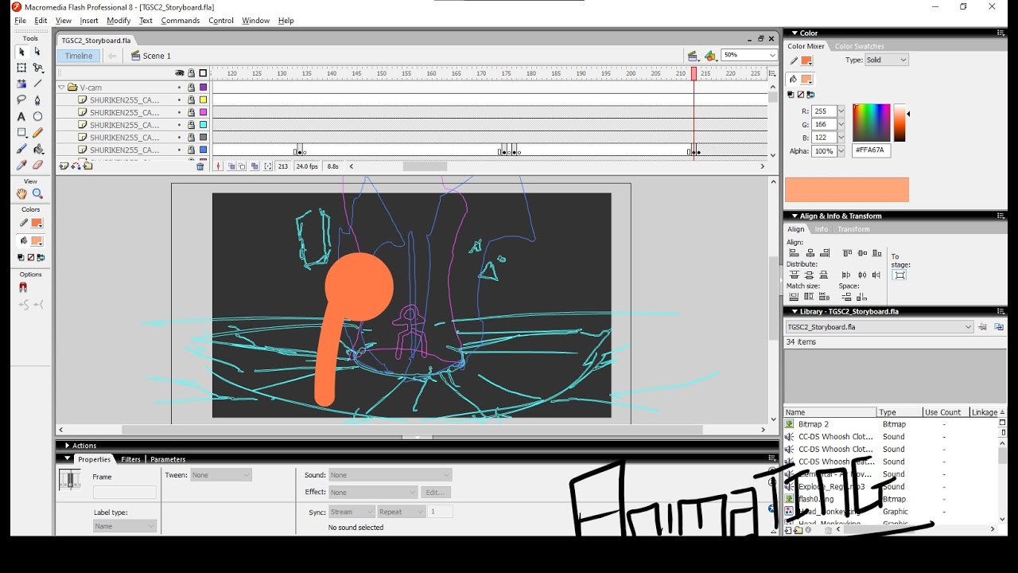
Task: Click the brightness slider in Color Mixer
Action: pyautogui.click(x=899, y=123)
